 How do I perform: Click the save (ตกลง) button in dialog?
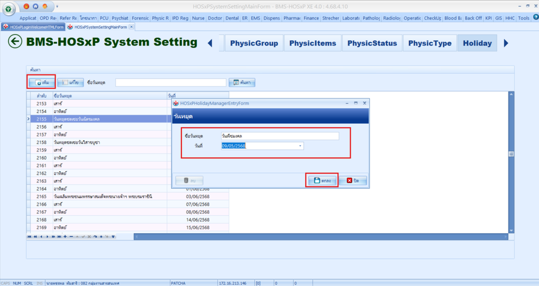pyautogui.click(x=322, y=181)
